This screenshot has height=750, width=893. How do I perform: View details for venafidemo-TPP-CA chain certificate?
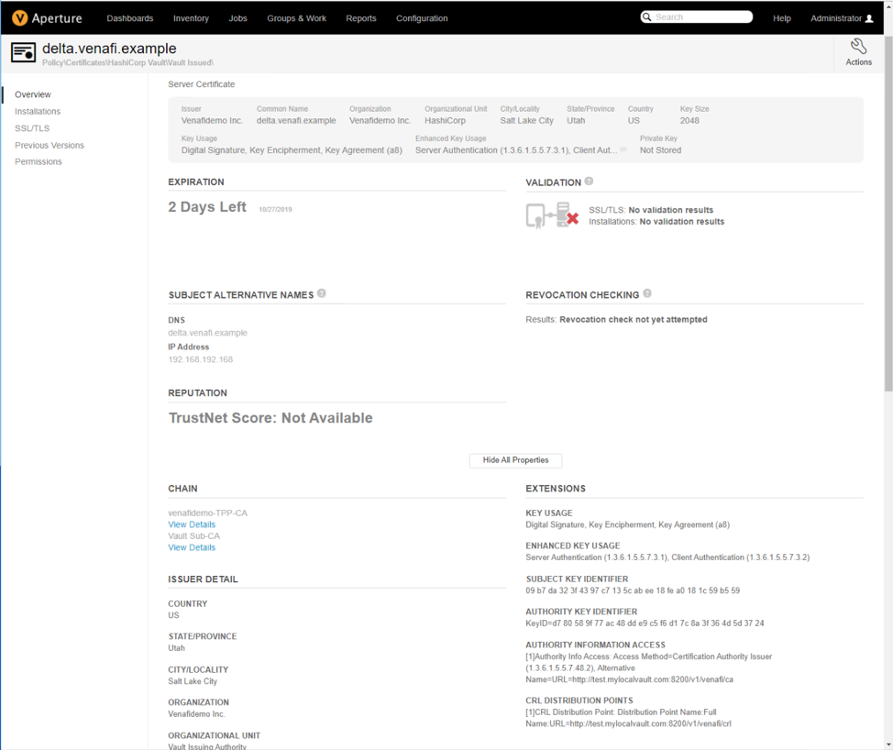pyautogui.click(x=192, y=524)
